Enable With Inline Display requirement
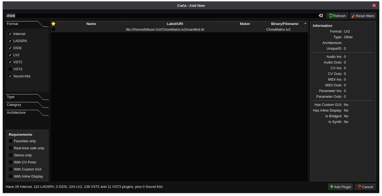The width and height of the screenshot is (382, 196). tap(11, 176)
